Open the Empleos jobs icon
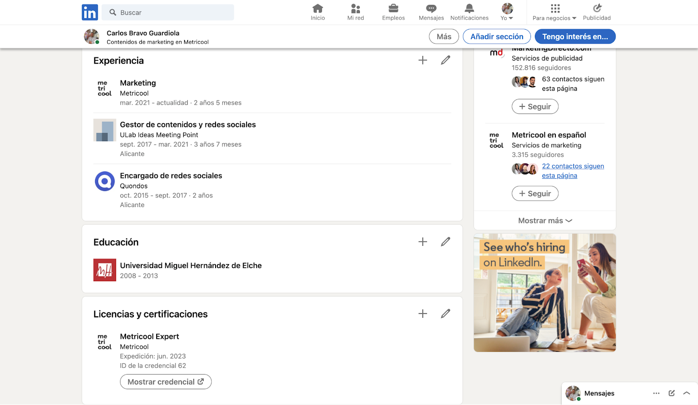Screen dimensions: 698x405 coord(393,12)
